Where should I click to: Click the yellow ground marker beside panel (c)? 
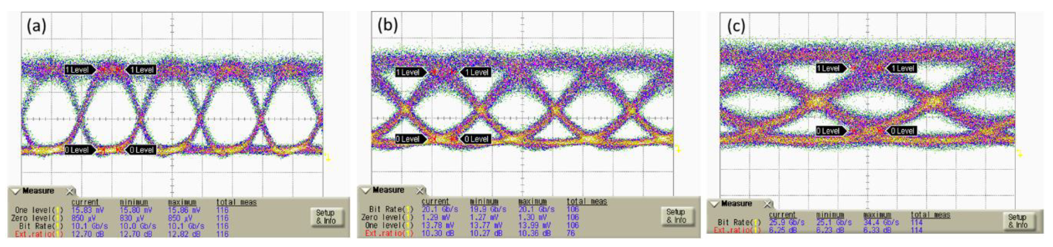[x=1019, y=153]
